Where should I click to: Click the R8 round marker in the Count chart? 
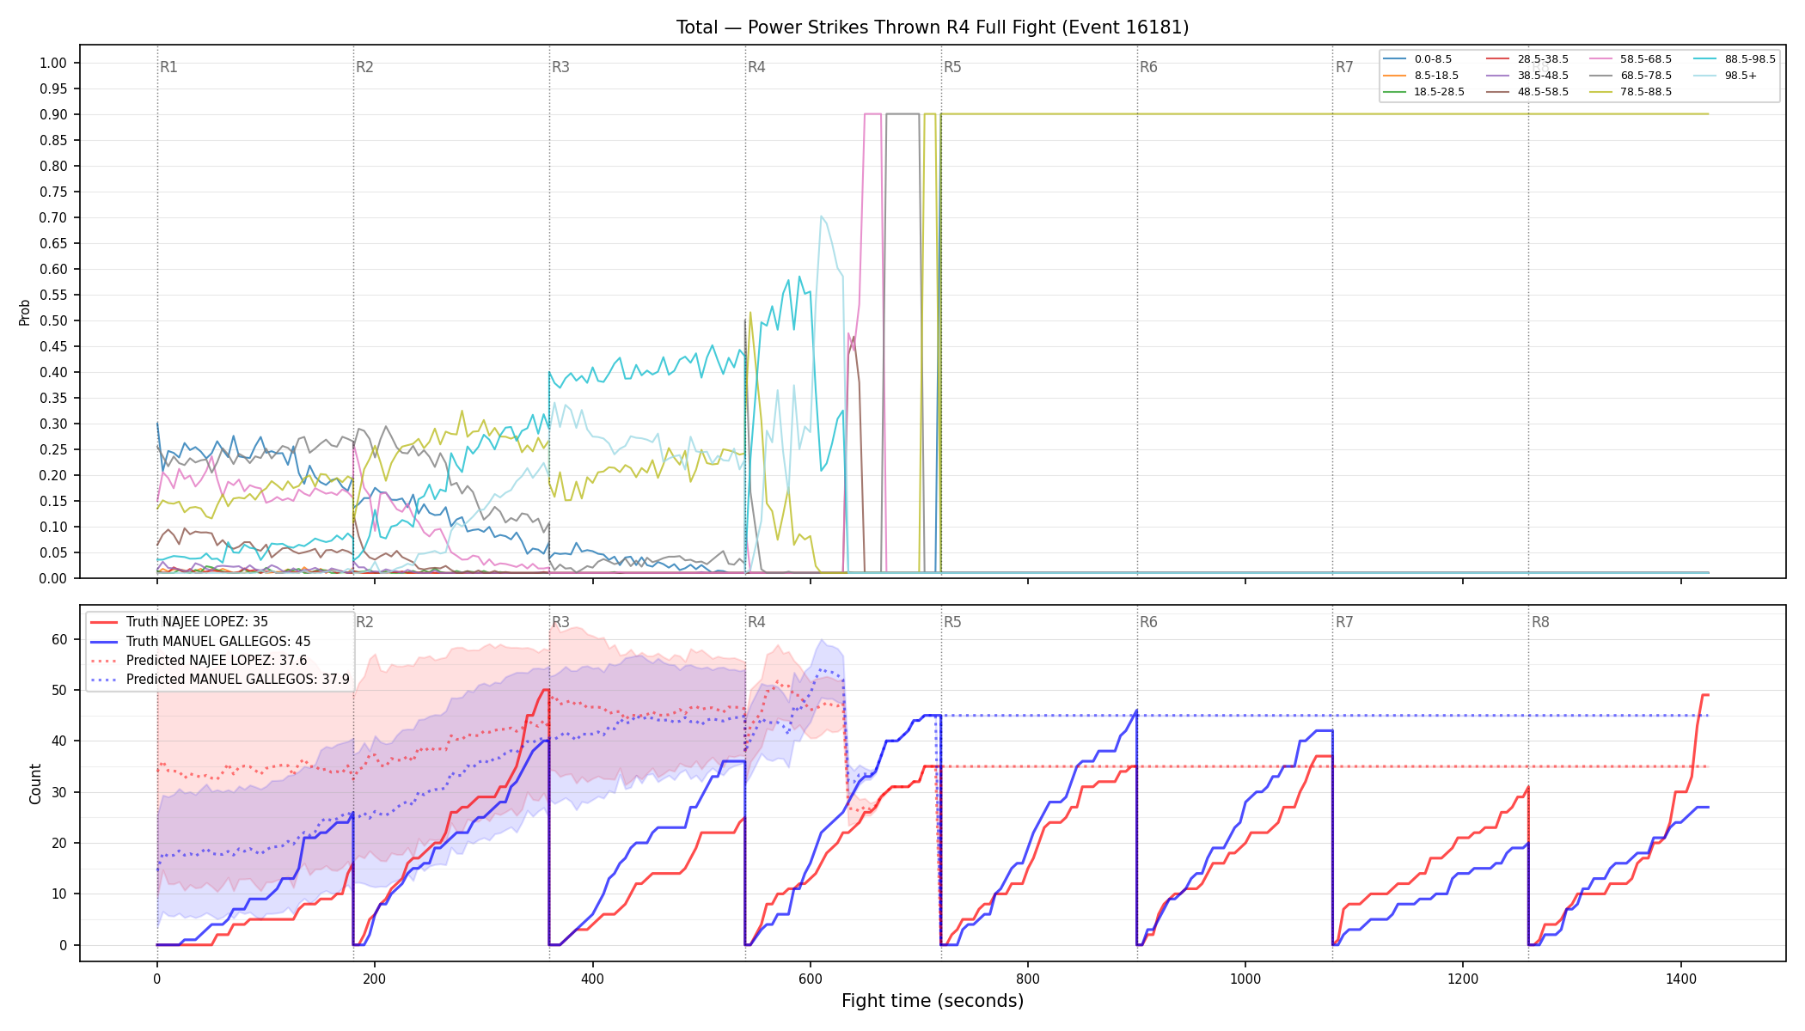point(1540,622)
